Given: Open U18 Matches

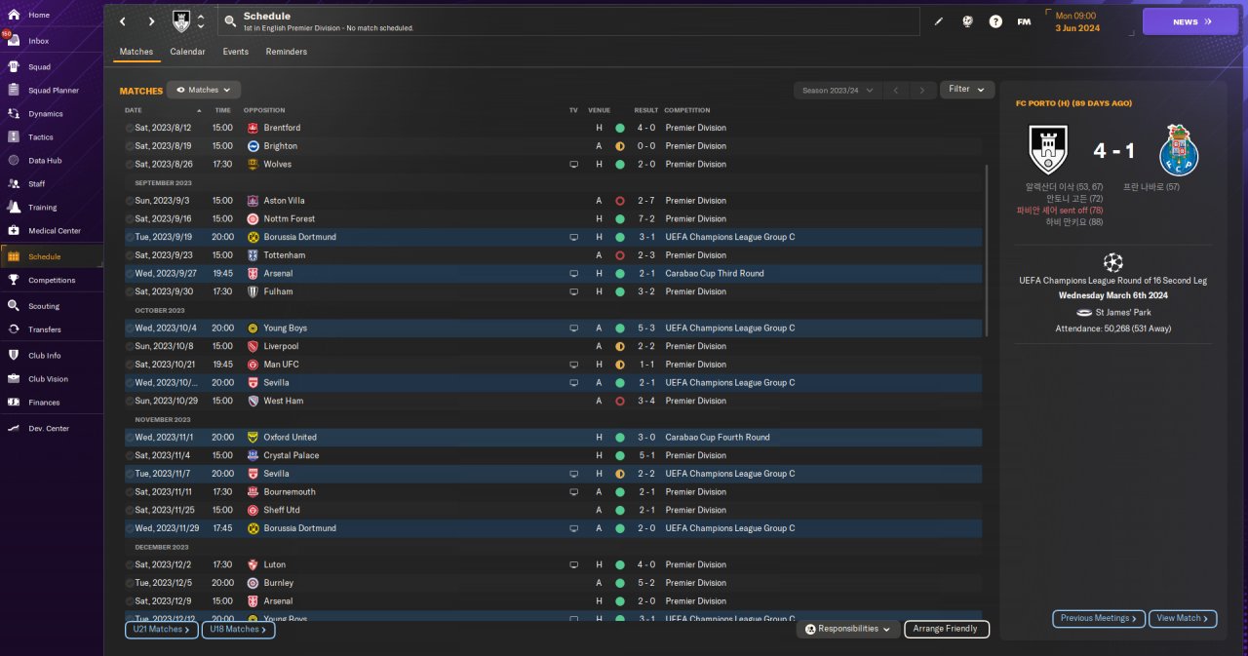Looking at the screenshot, I should pos(238,630).
